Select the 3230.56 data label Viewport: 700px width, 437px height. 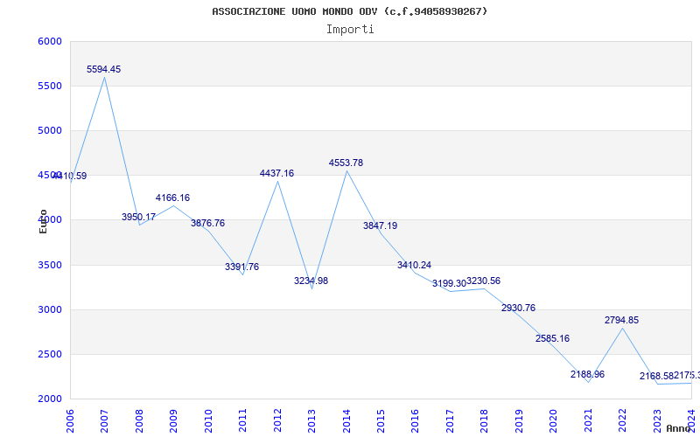click(x=484, y=281)
